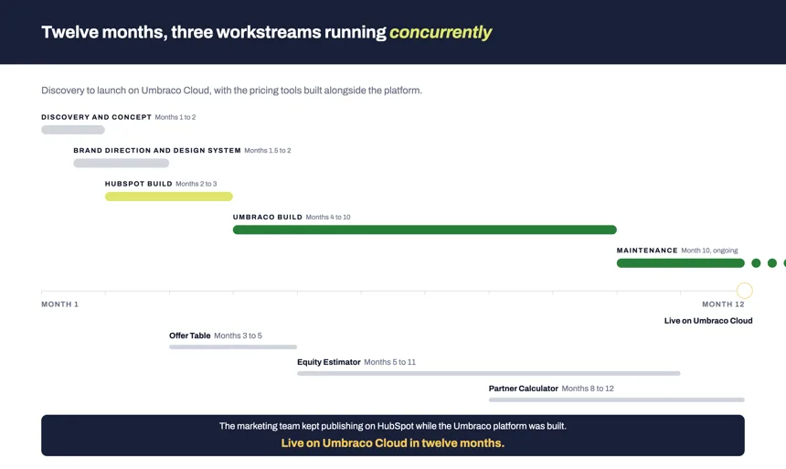Click the first ongoing dot after the Maintenance bar
Viewport: 786px width, 469px height.
(756, 262)
